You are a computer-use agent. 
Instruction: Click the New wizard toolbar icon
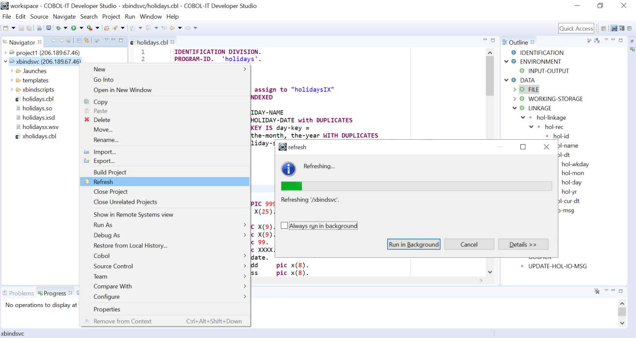[x=6, y=28]
